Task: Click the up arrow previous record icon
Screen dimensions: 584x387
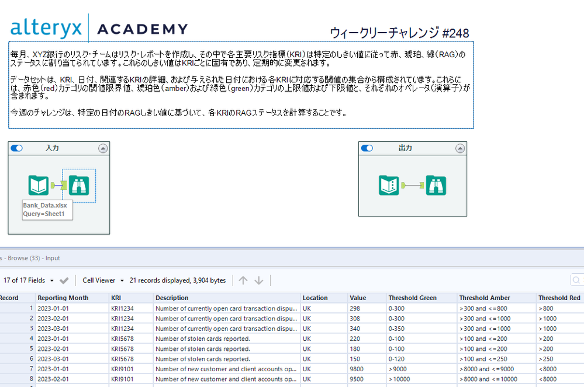Action: click(x=243, y=280)
